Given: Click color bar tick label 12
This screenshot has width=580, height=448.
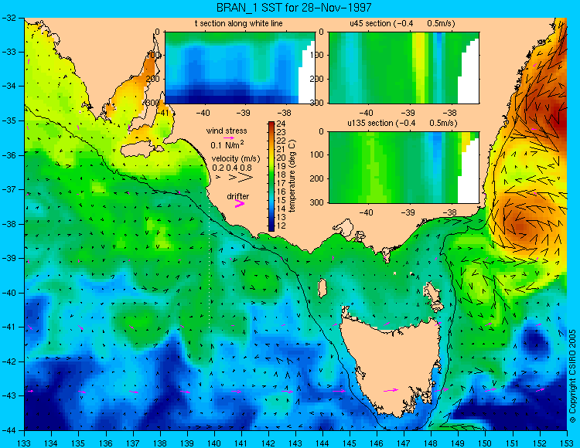Looking at the screenshot, I should coord(281,226).
